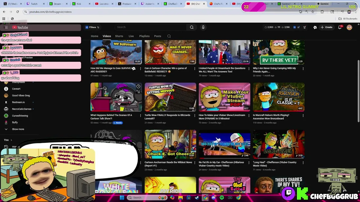This screenshot has height=202, width=360.
Task: Switch to the Shorts tab
Action: [119, 36]
